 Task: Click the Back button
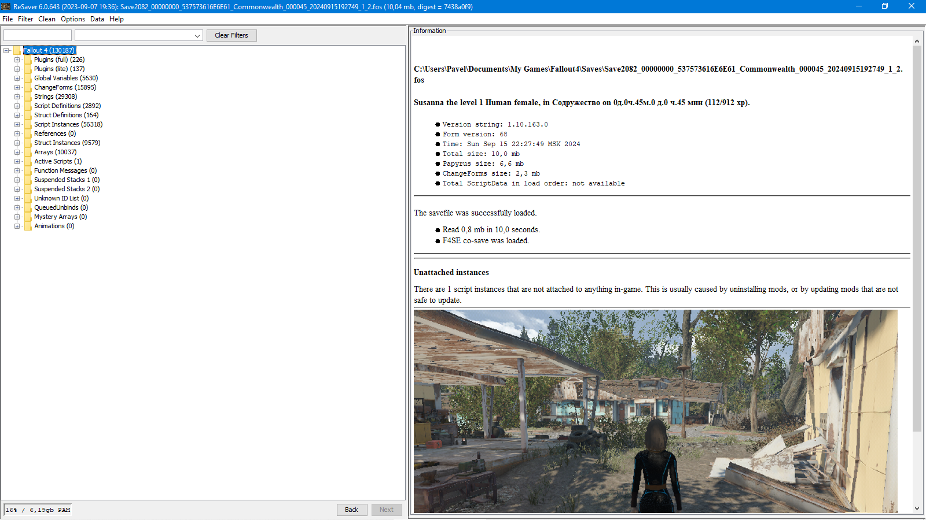(x=351, y=510)
